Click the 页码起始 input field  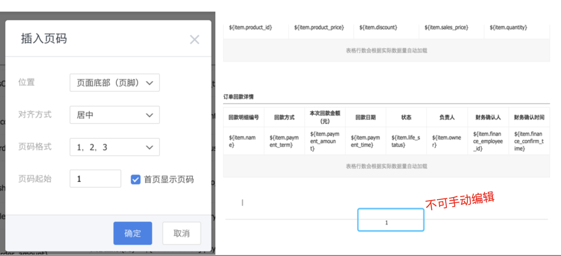[x=95, y=179]
